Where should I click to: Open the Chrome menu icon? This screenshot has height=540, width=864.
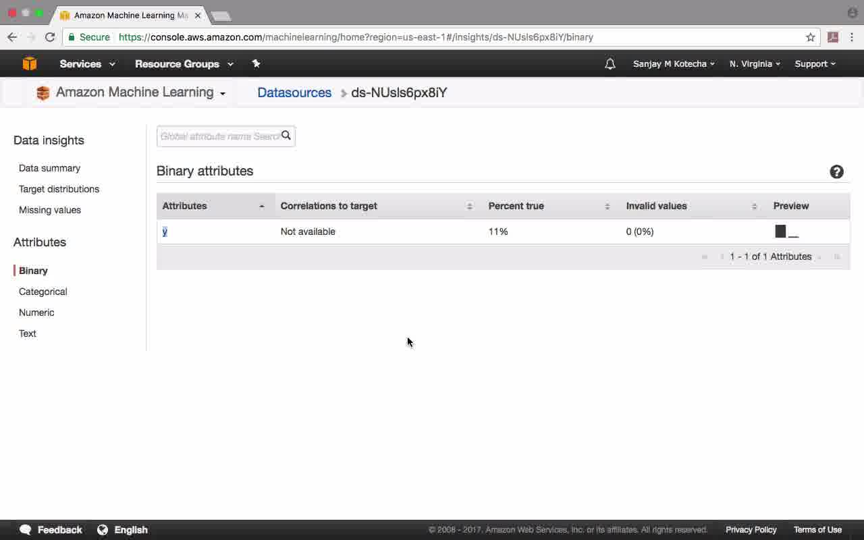tap(852, 37)
